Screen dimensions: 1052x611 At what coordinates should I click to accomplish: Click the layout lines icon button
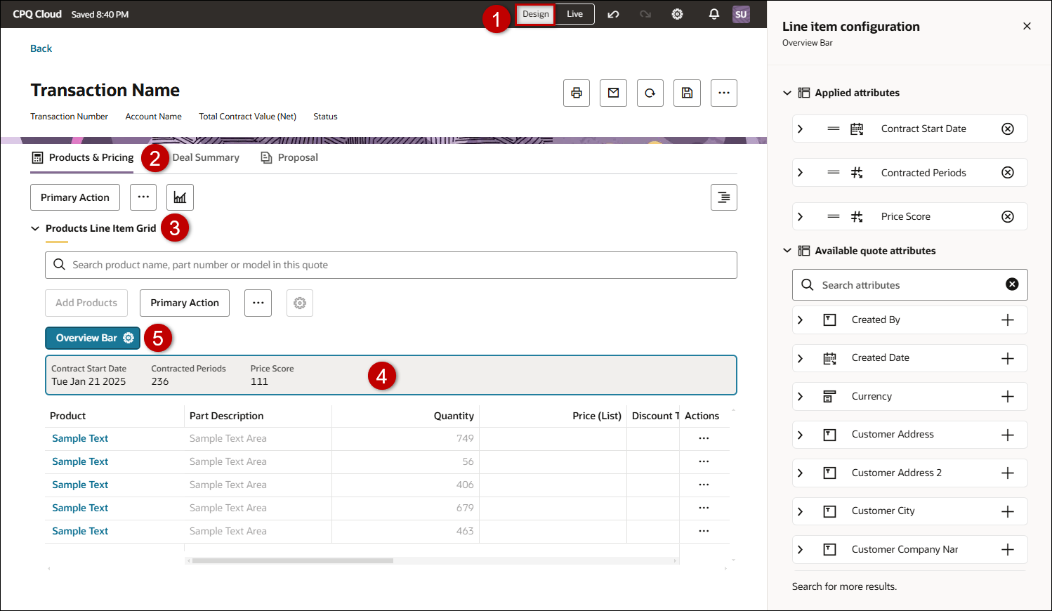point(724,197)
